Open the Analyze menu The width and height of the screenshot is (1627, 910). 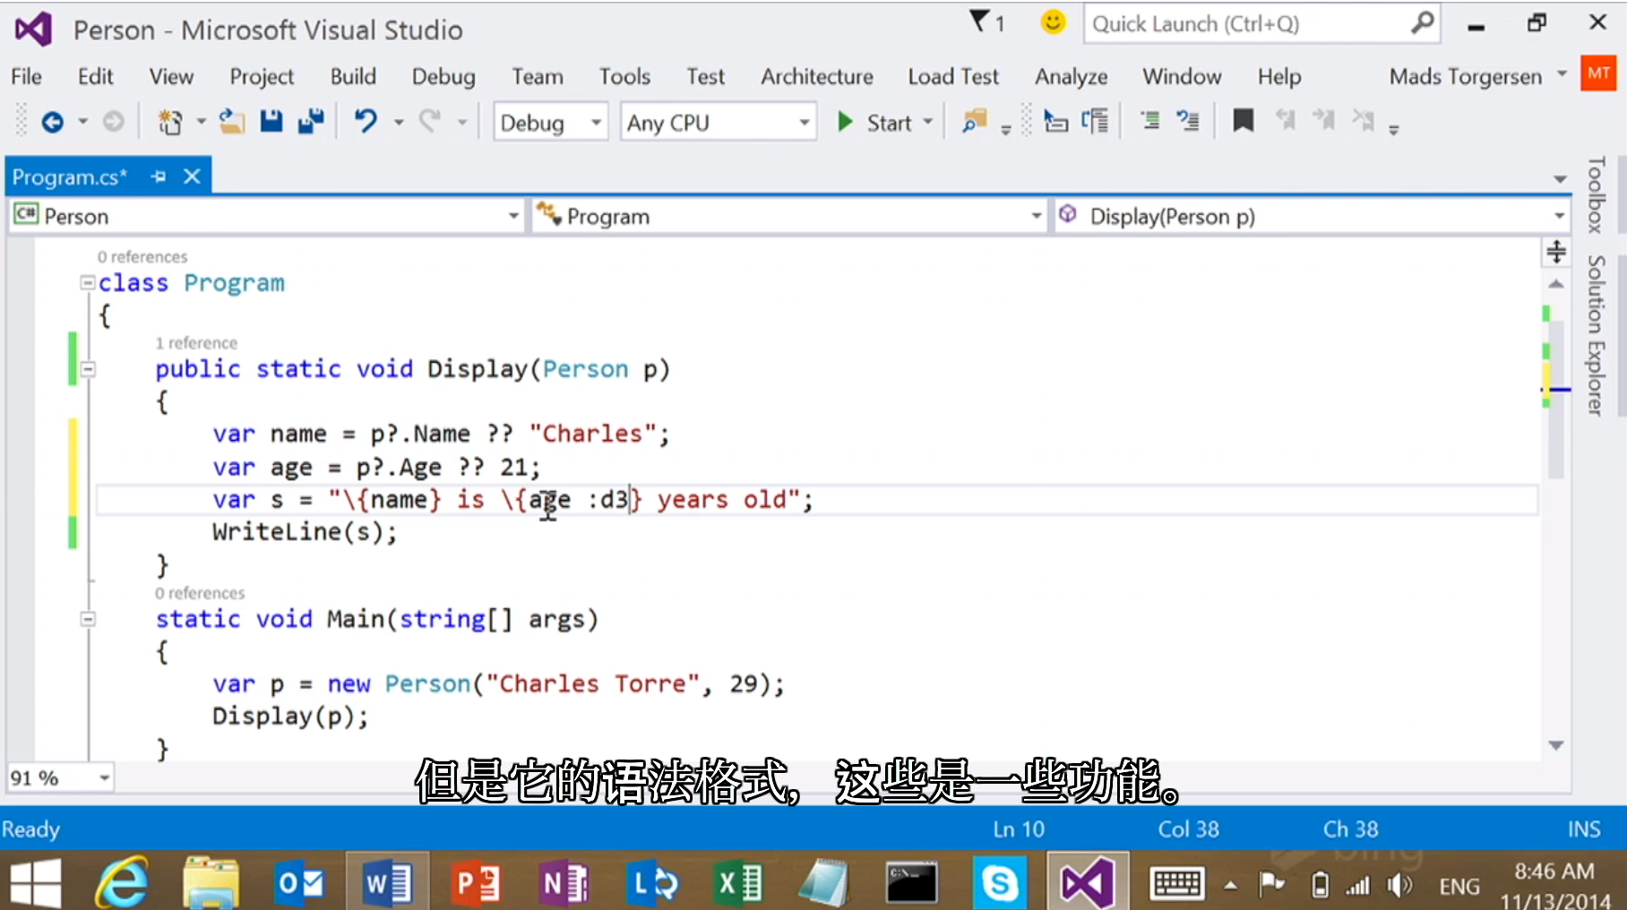[1072, 76]
